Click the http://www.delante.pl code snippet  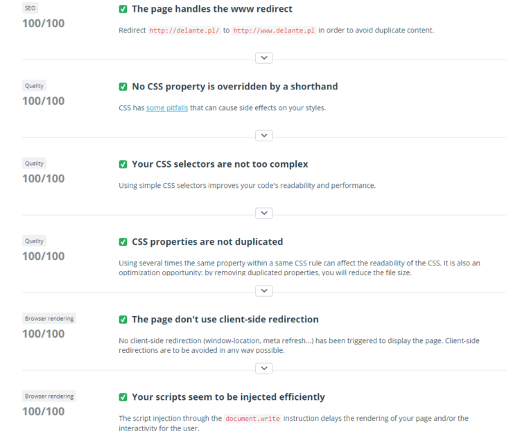click(x=274, y=30)
